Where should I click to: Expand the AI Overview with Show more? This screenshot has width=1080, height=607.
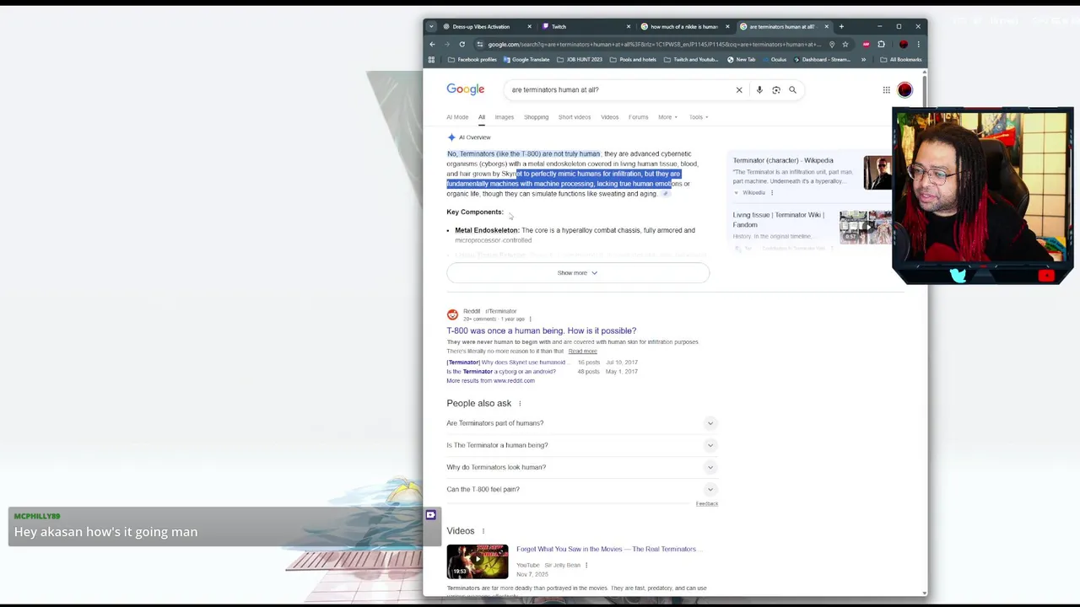578,272
